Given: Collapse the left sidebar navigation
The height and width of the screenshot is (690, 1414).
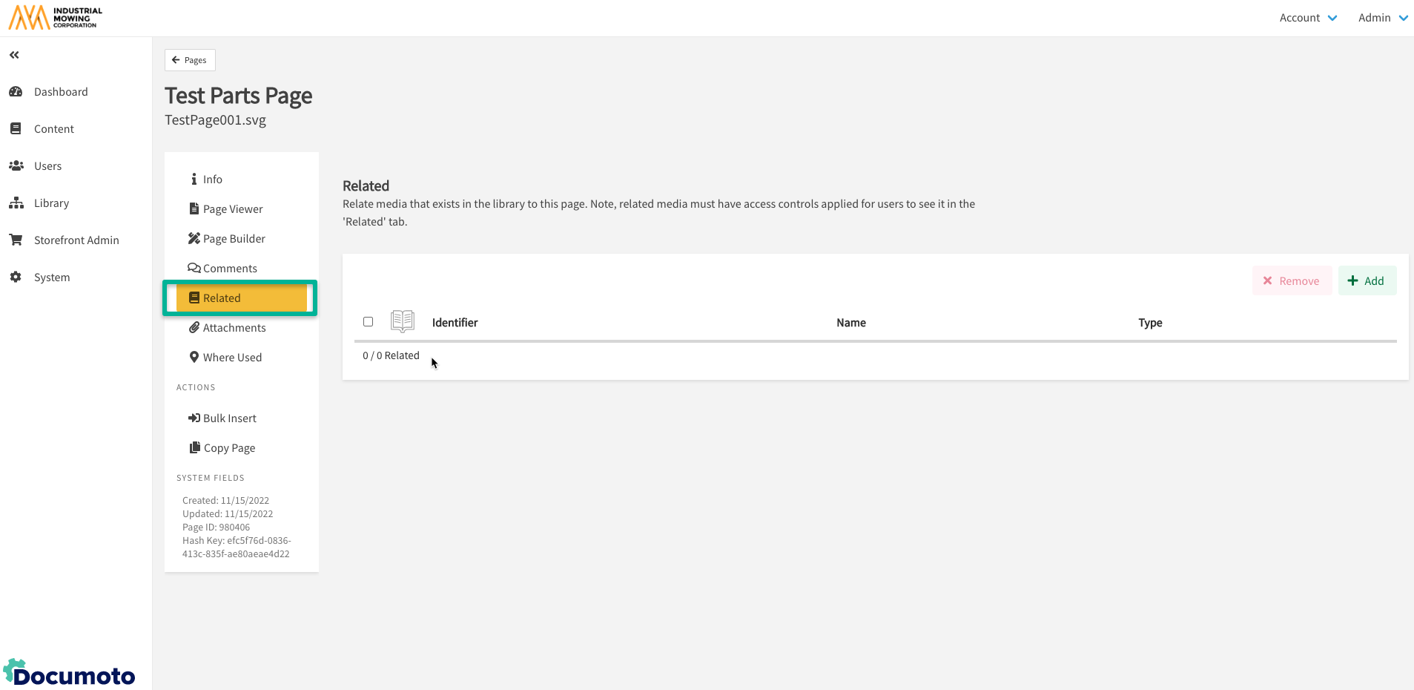Looking at the screenshot, I should pyautogui.click(x=14, y=55).
